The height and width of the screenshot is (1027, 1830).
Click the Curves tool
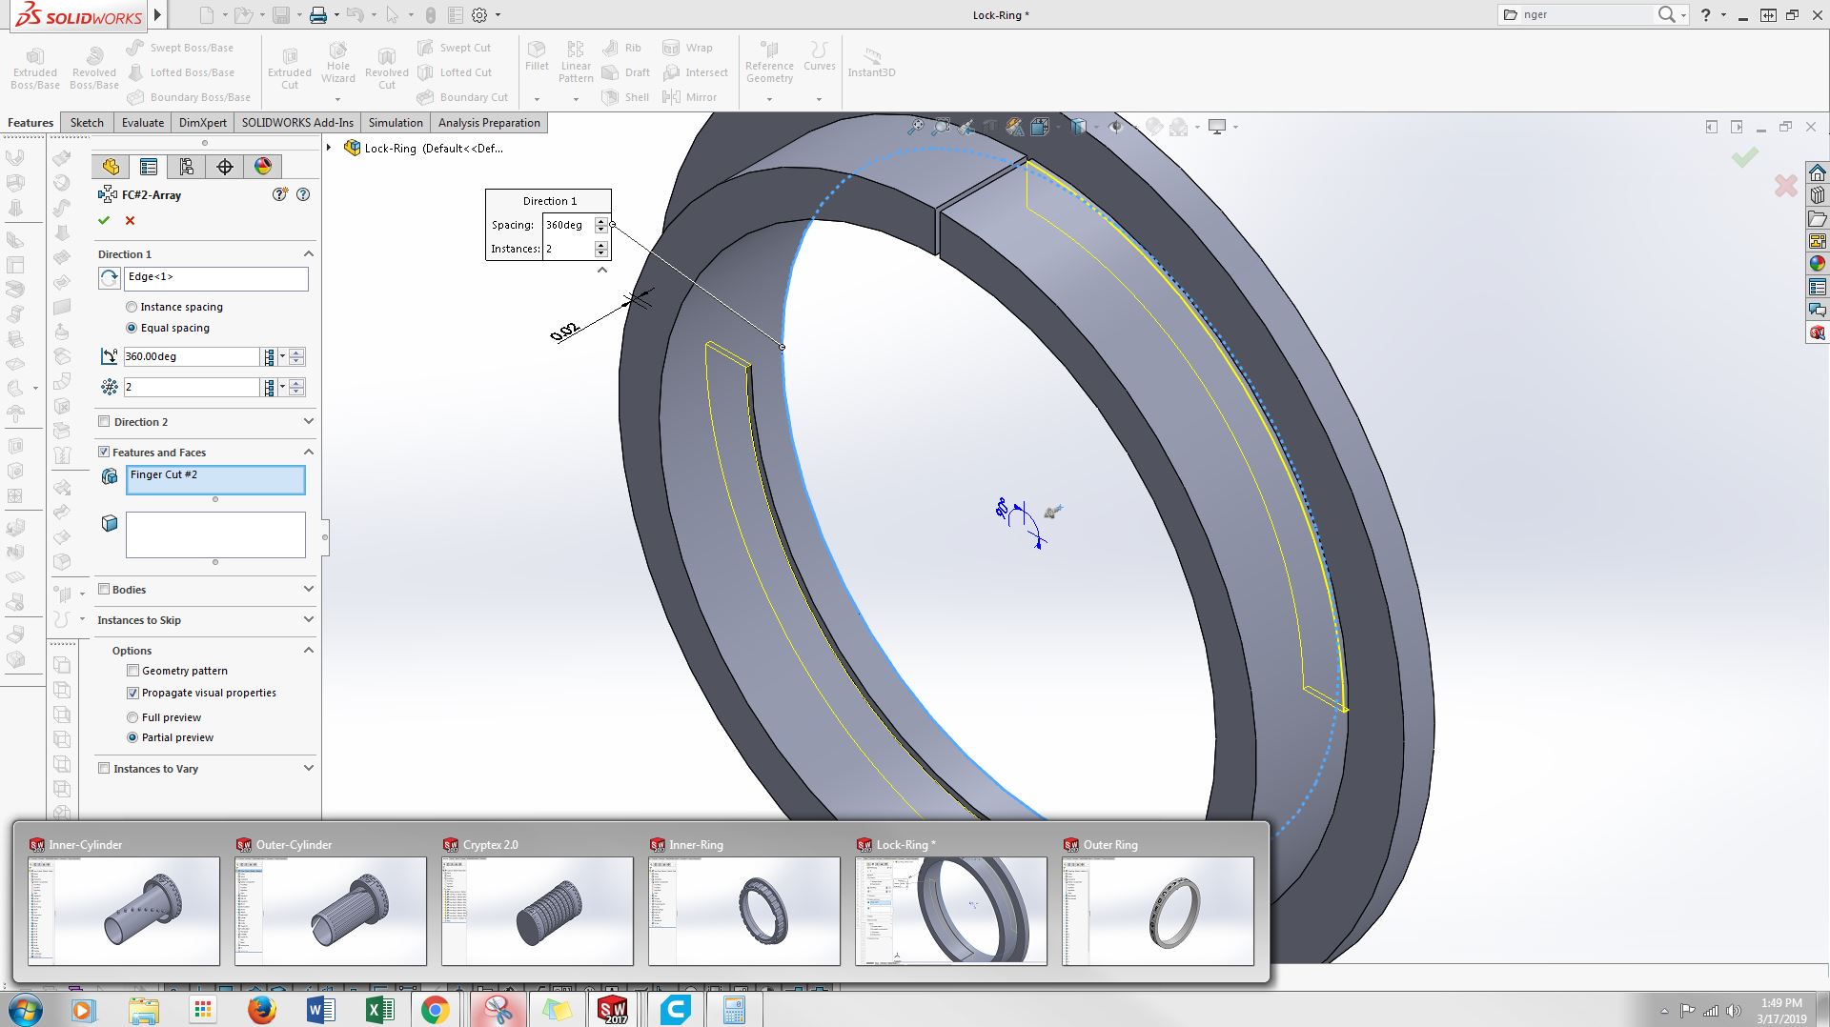820,56
